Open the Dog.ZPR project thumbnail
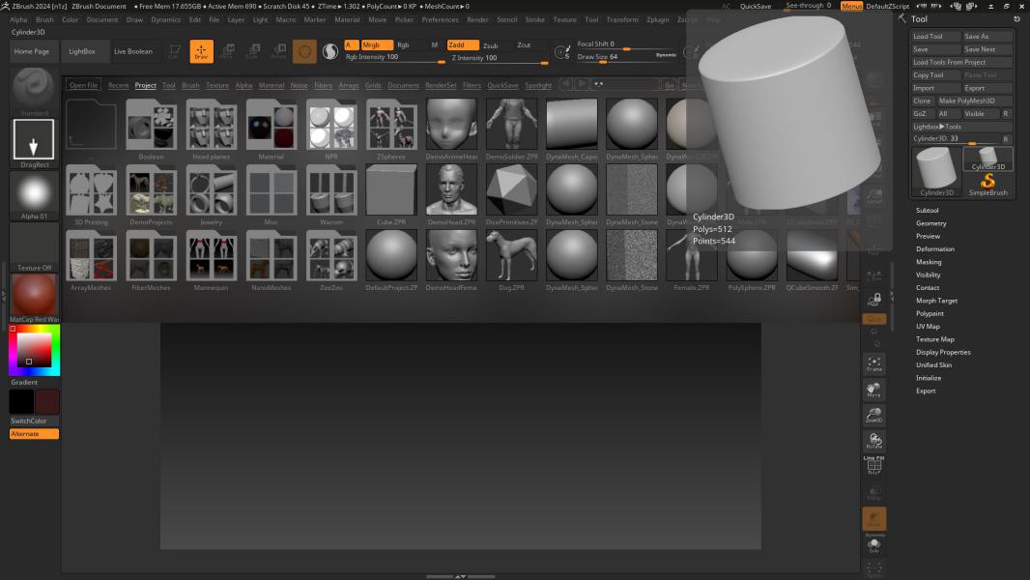 click(512, 261)
